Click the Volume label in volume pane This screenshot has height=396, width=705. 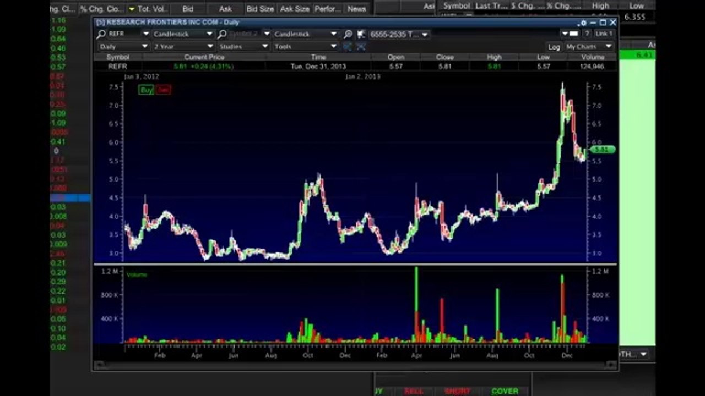point(137,274)
